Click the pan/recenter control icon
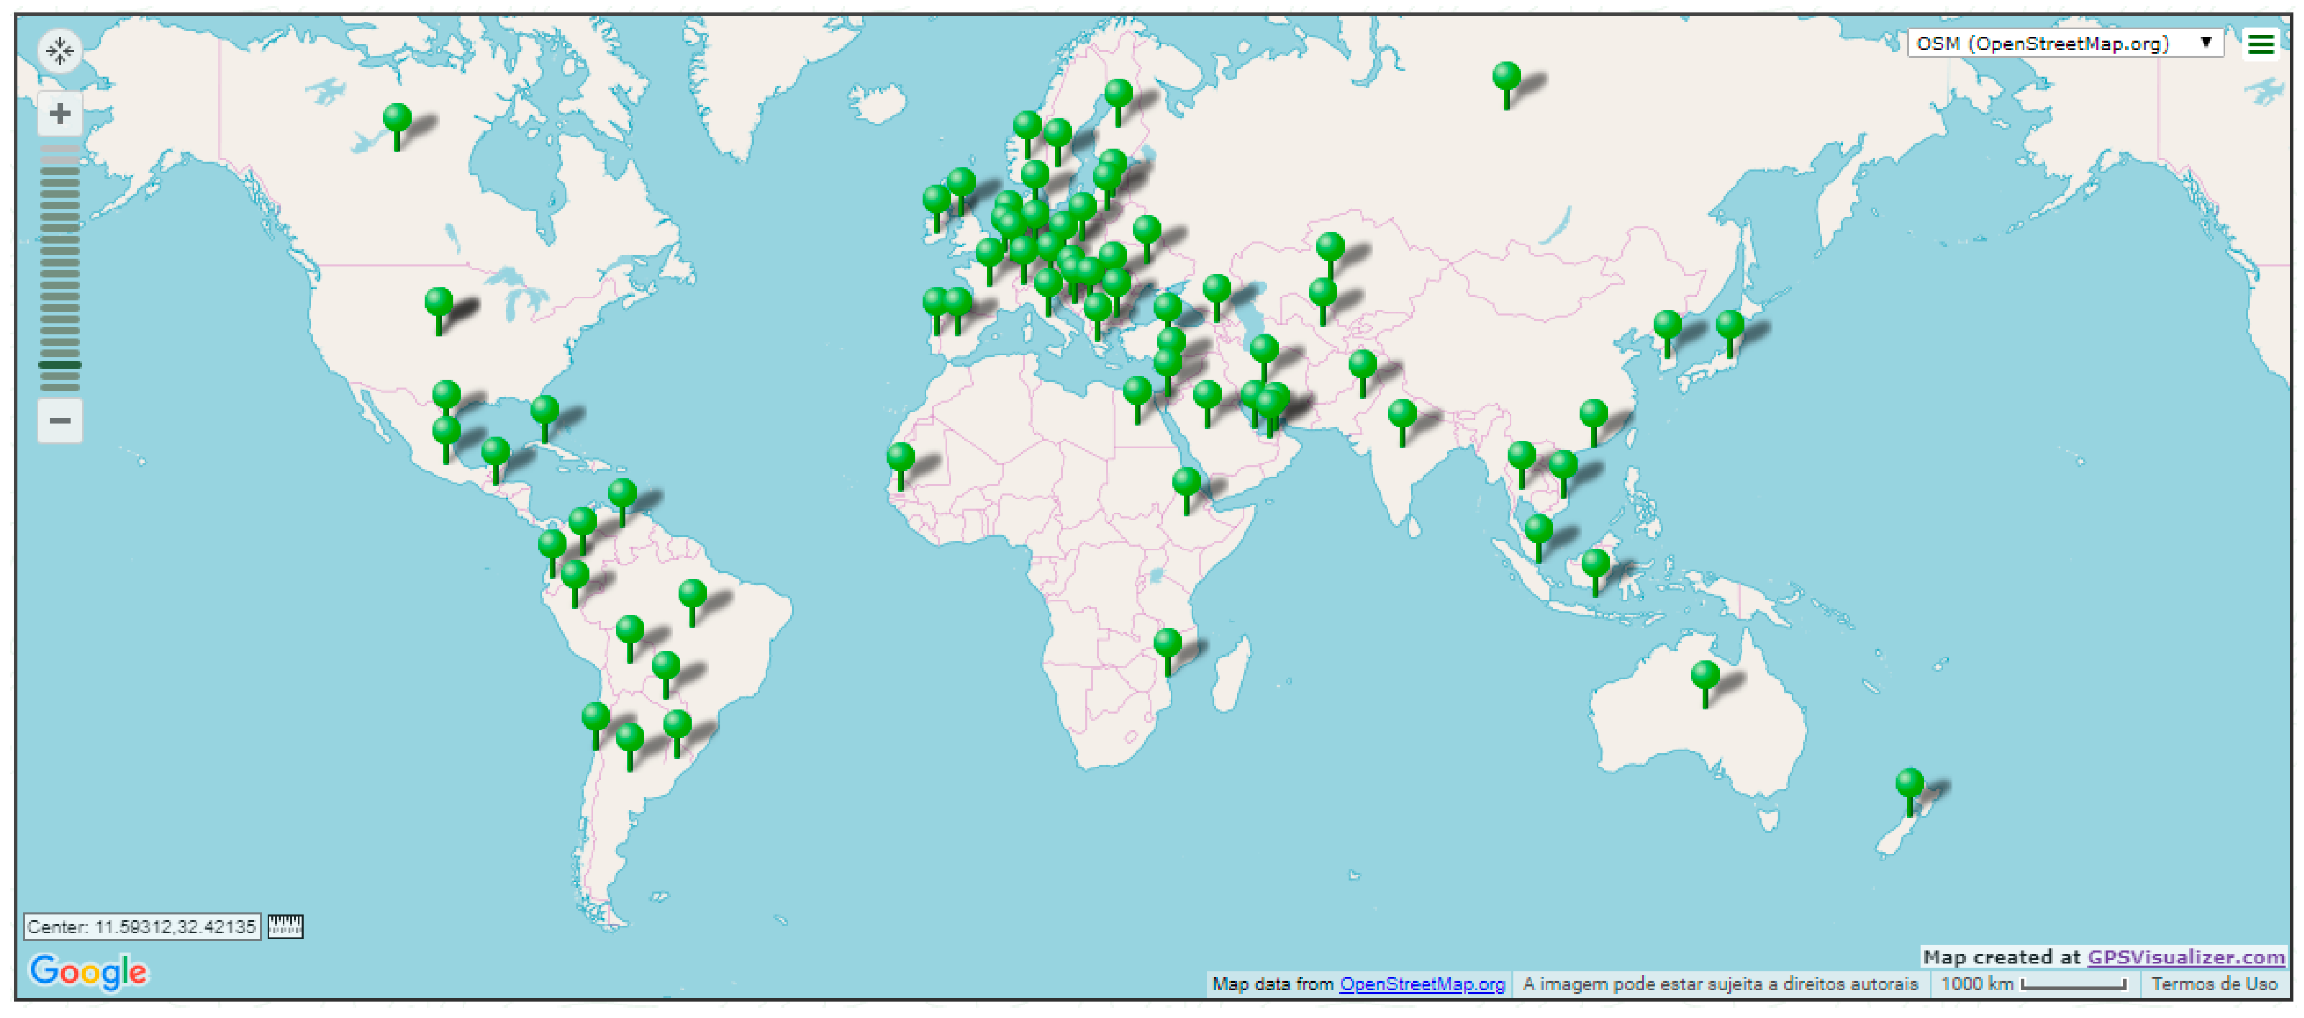The width and height of the screenshot is (2304, 1018). (60, 51)
